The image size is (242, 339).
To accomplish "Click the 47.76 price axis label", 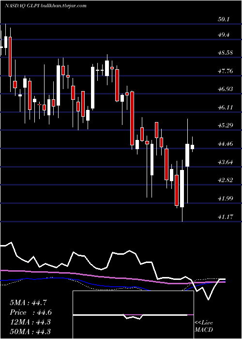I will pos(226,71).
